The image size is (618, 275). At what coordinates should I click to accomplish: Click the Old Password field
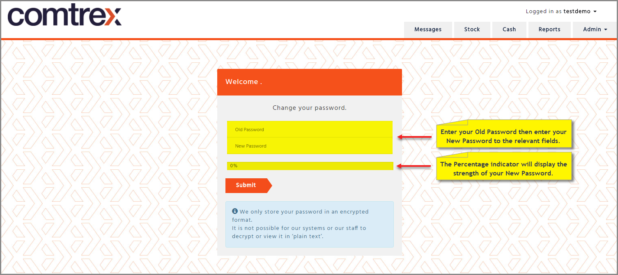click(310, 129)
